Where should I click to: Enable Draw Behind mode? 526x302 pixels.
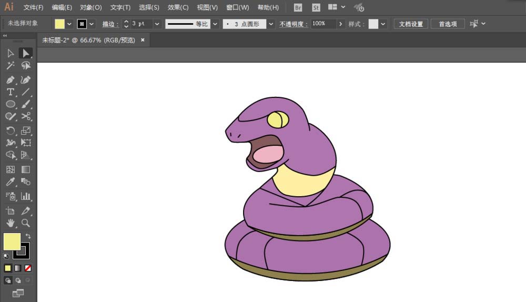tap(18, 280)
